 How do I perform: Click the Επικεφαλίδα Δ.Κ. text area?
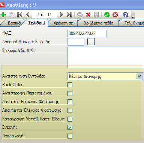(106, 57)
